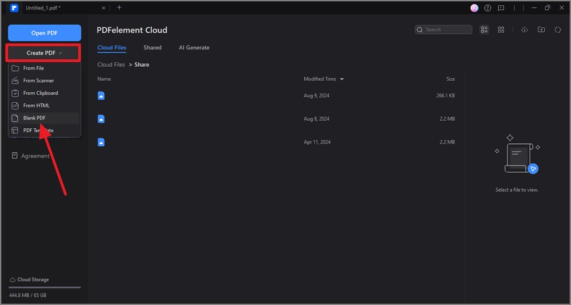Select the file dated Apr 11, 2024

coord(276,142)
